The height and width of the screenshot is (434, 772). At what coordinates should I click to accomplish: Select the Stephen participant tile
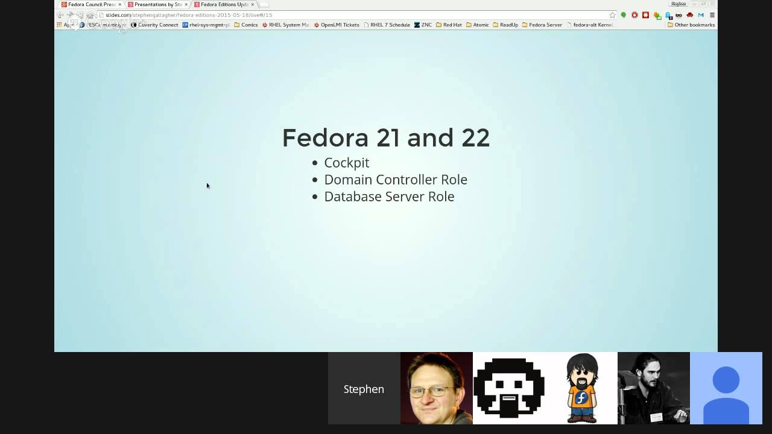(364, 388)
